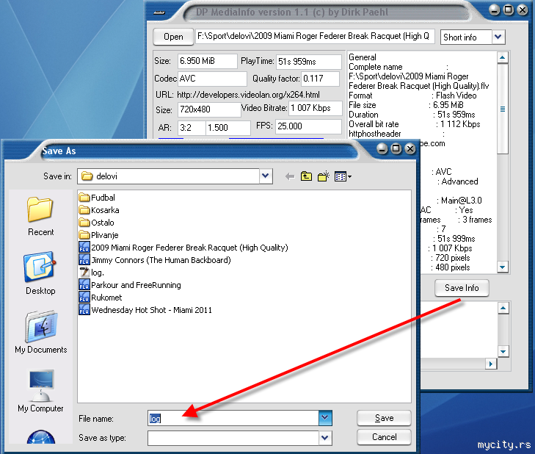Viewport: 535px width, 454px height.
Task: Click the lower box scroll up arrow
Action: pos(503,309)
